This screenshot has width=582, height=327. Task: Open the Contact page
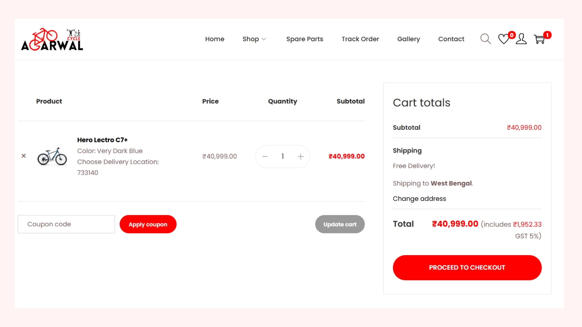(451, 39)
